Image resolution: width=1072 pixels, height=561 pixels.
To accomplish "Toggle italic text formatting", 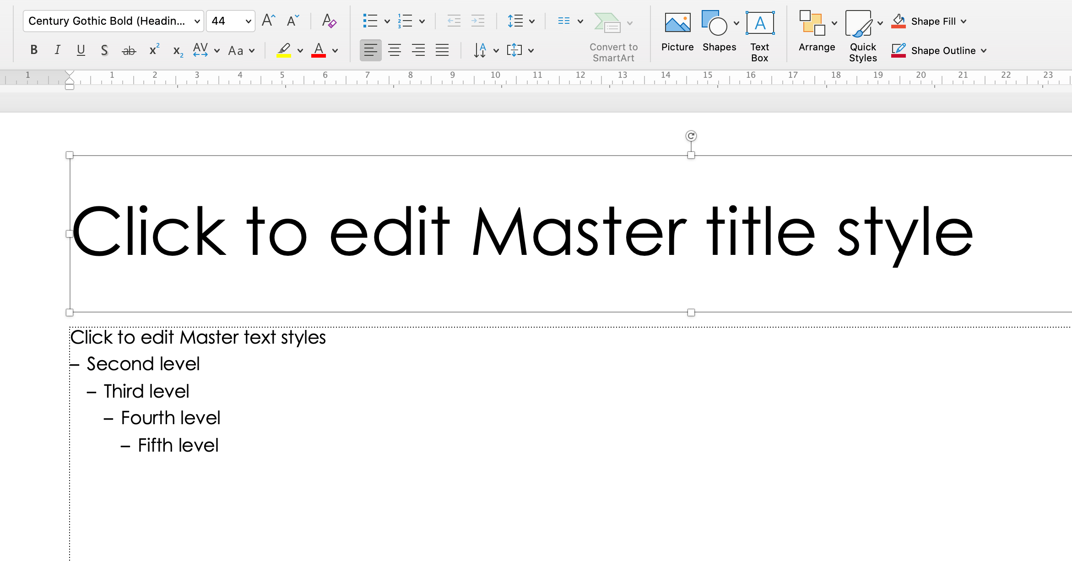I will point(57,50).
